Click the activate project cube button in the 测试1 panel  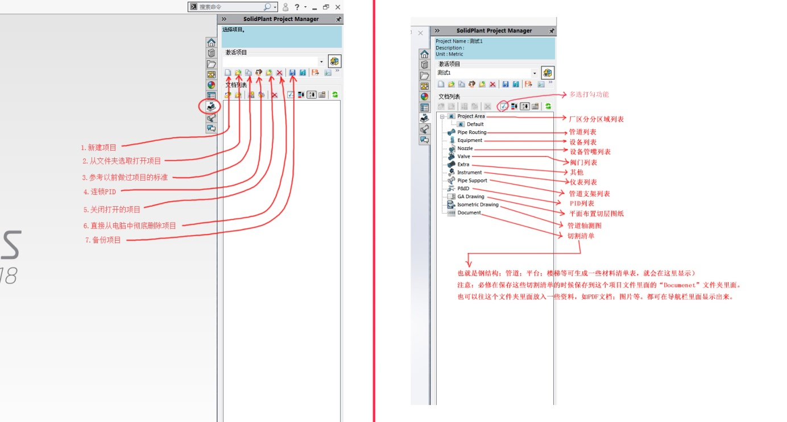coord(548,73)
